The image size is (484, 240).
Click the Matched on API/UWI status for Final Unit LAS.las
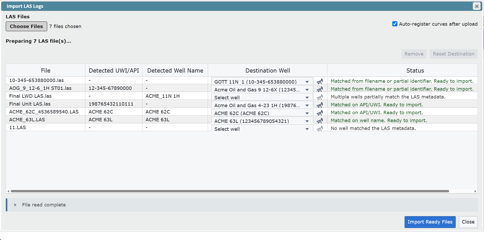point(377,105)
